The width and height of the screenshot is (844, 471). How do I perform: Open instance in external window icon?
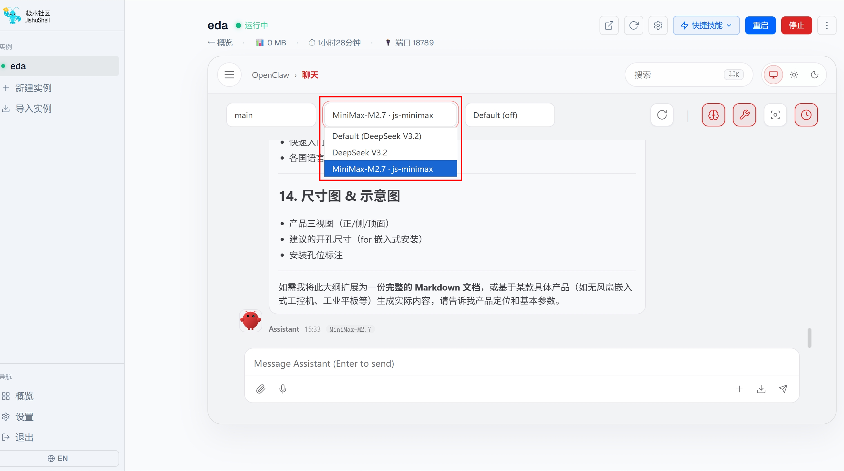[x=609, y=25]
